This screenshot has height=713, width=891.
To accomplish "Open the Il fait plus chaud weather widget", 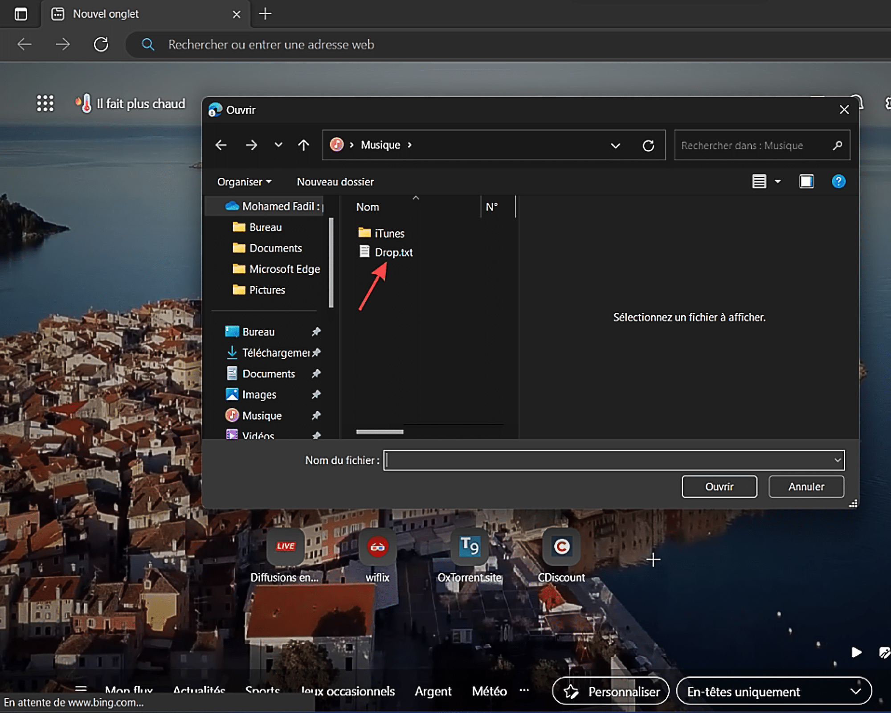I will click(x=130, y=103).
